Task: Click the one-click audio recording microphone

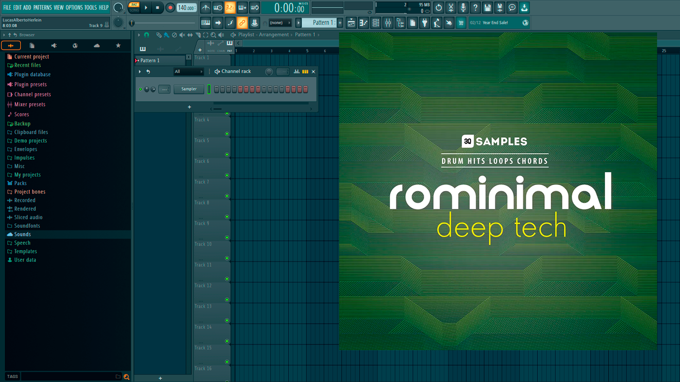Action: click(463, 7)
